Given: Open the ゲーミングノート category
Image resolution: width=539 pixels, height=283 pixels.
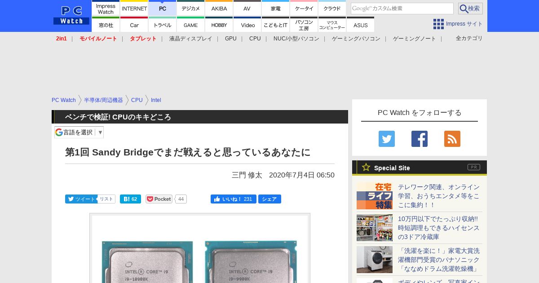Looking at the screenshot, I should tap(415, 39).
